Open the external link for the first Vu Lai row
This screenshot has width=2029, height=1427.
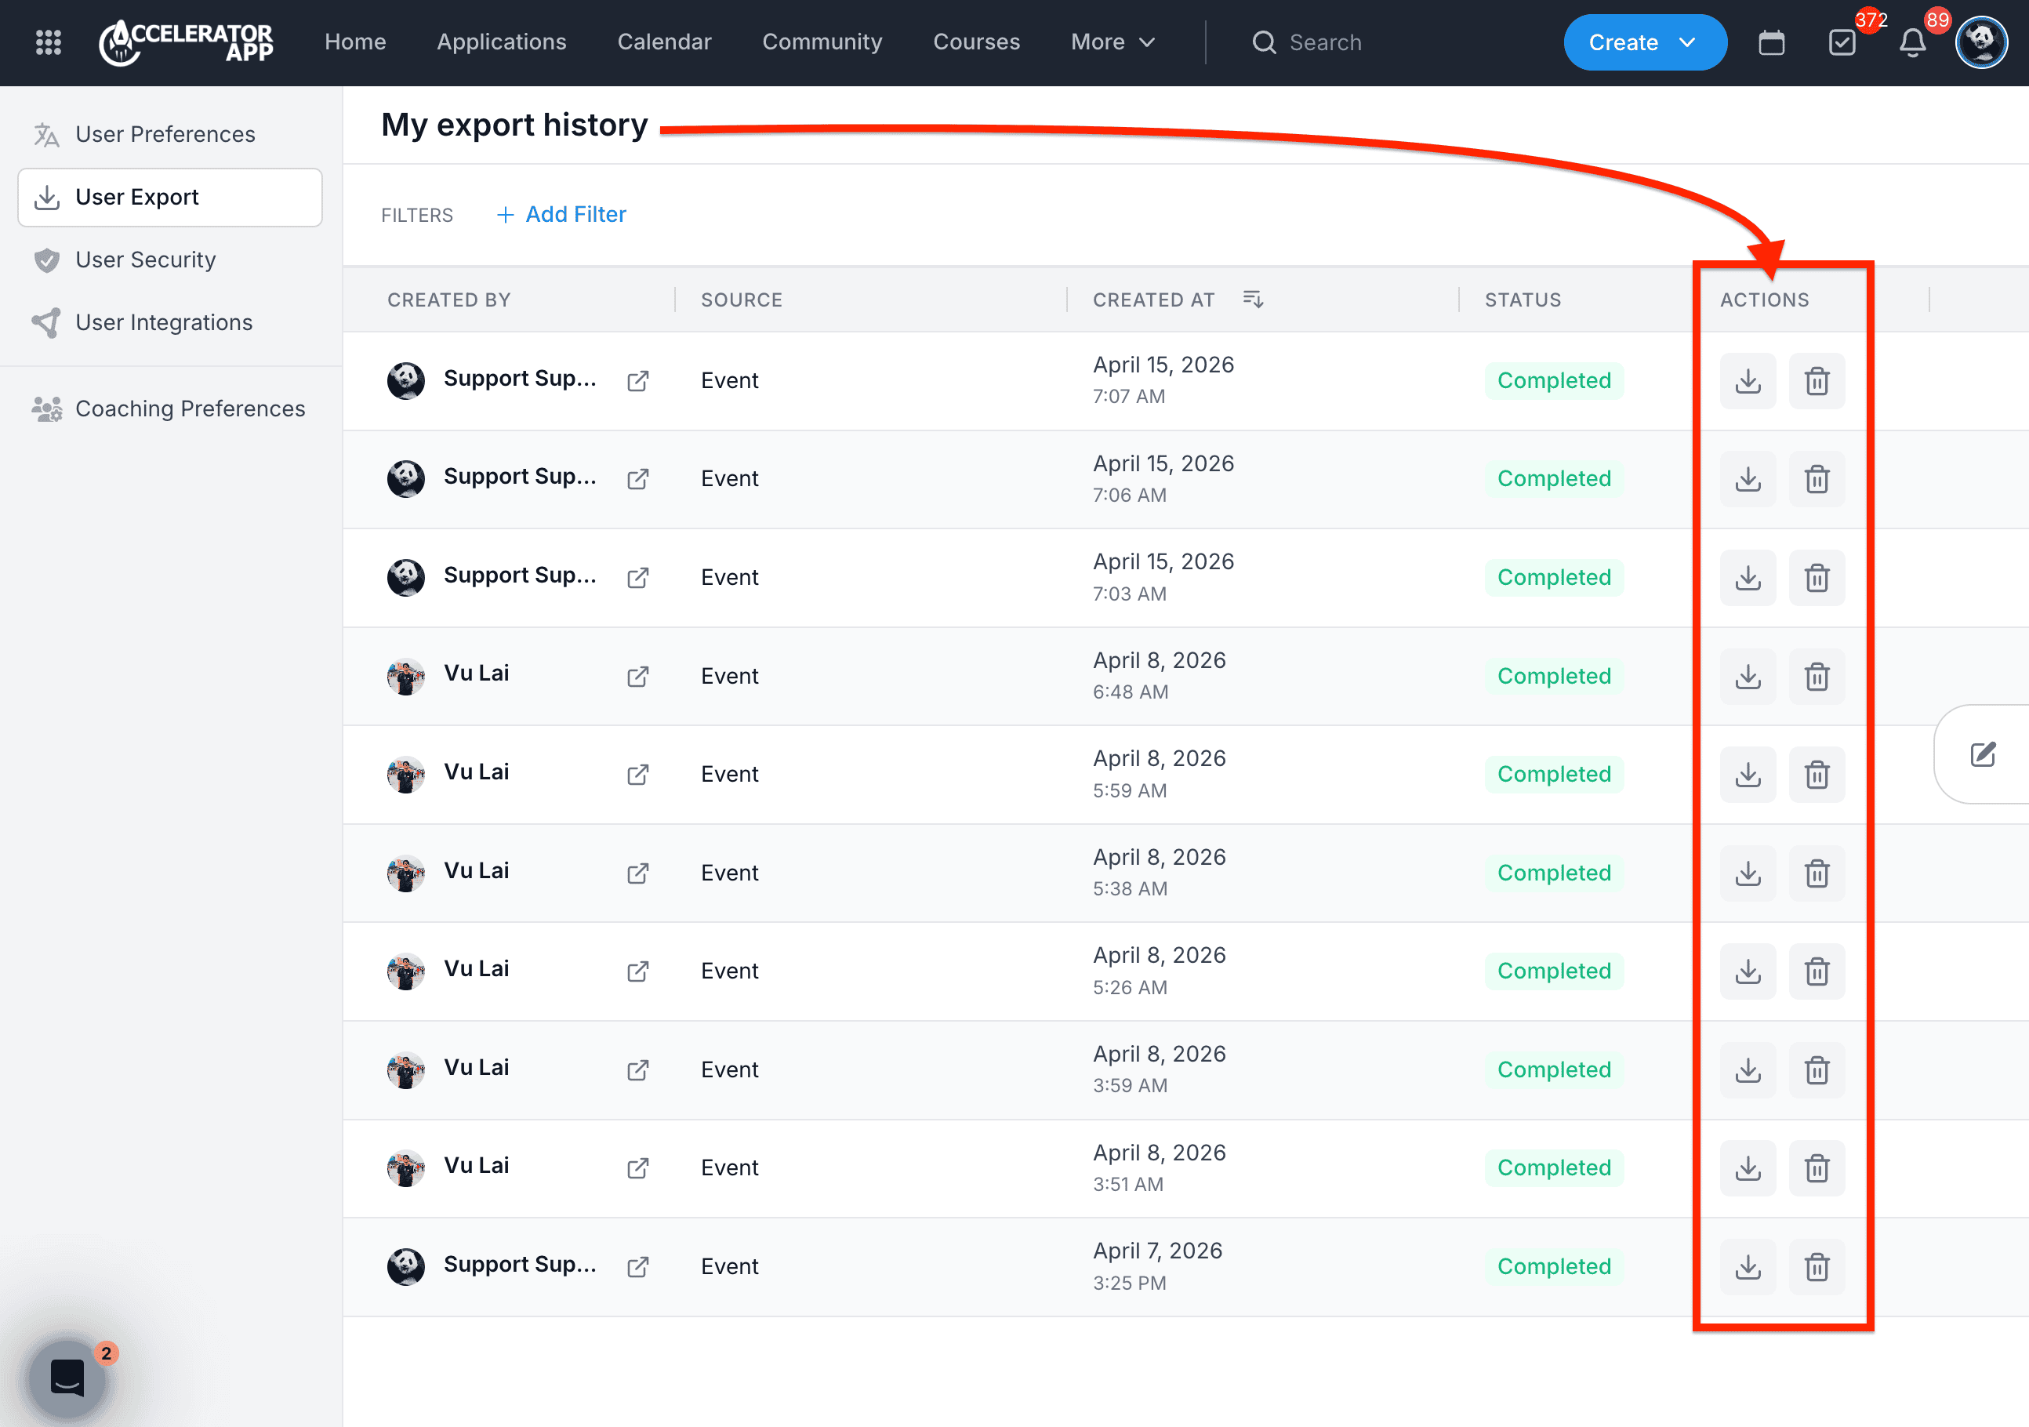coord(637,676)
